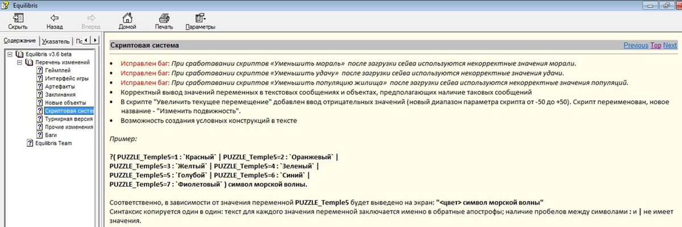Print the topic with Печать

click(164, 22)
